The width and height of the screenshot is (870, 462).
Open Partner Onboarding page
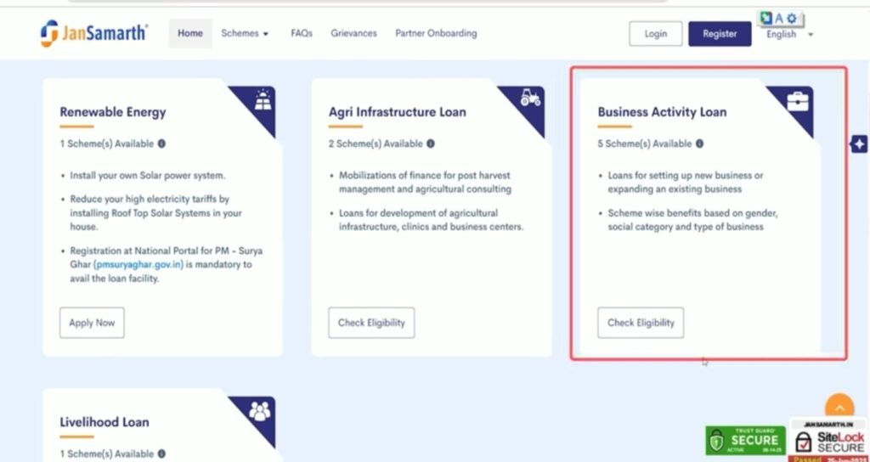pos(436,33)
